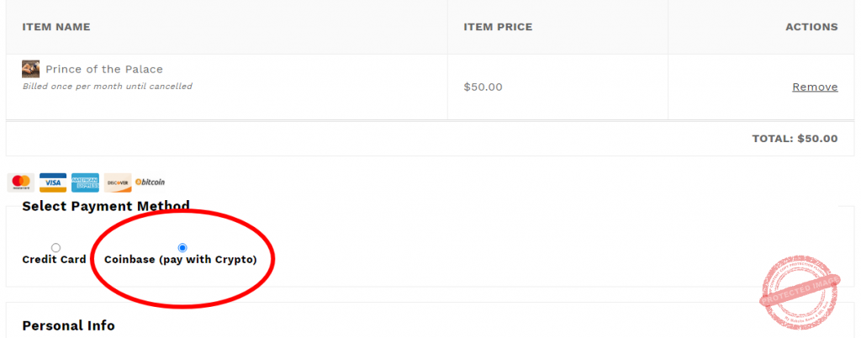Click the Discover card logo
The height and width of the screenshot is (338, 861).
[118, 182]
